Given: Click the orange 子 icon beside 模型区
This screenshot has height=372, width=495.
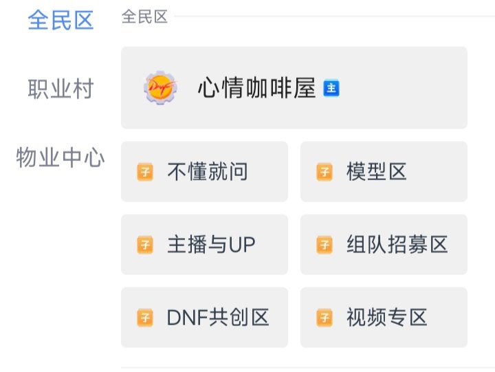Looking at the screenshot, I should coord(324,172).
